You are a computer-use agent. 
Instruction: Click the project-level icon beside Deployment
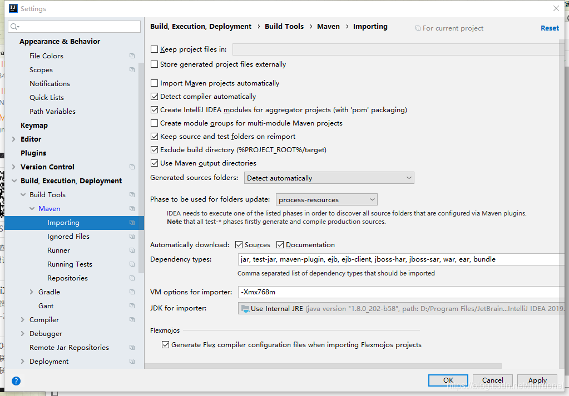tap(132, 362)
